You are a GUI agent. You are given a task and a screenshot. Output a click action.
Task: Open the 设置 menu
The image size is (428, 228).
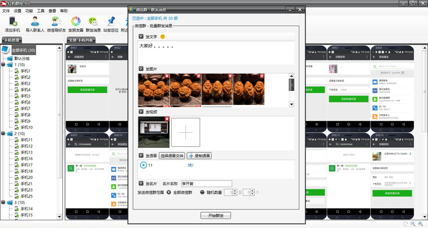(x=18, y=11)
